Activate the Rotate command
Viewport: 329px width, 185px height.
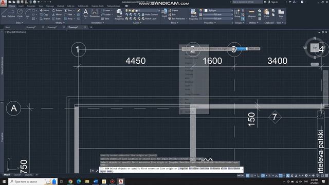tap(57, 10)
